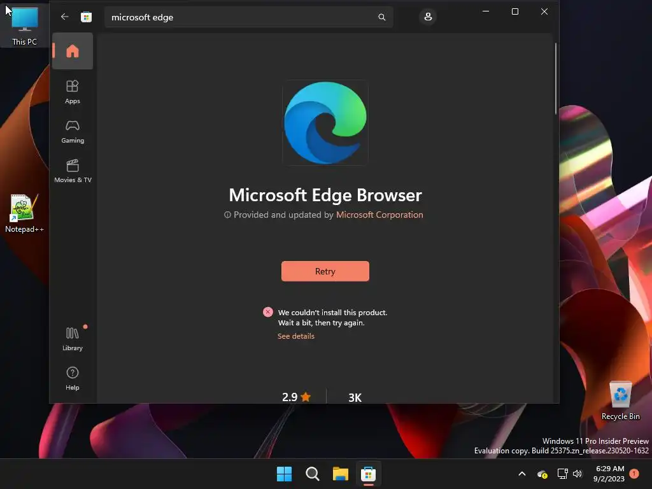Click the 2.9 star rating
The width and height of the screenshot is (652, 489).
296,397
